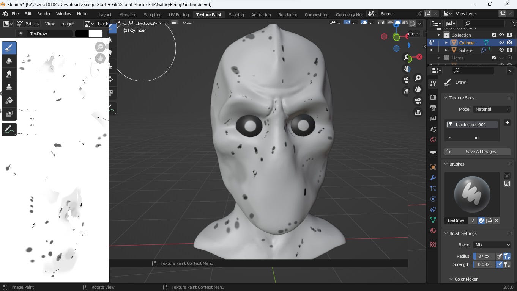Select the Mask tool

coord(9,114)
